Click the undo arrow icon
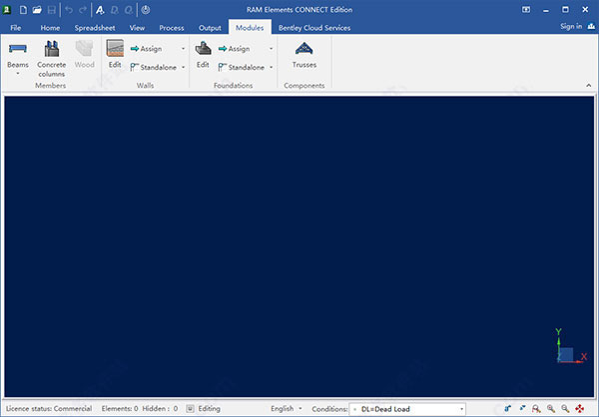Image resolution: width=599 pixels, height=417 pixels. (x=69, y=10)
